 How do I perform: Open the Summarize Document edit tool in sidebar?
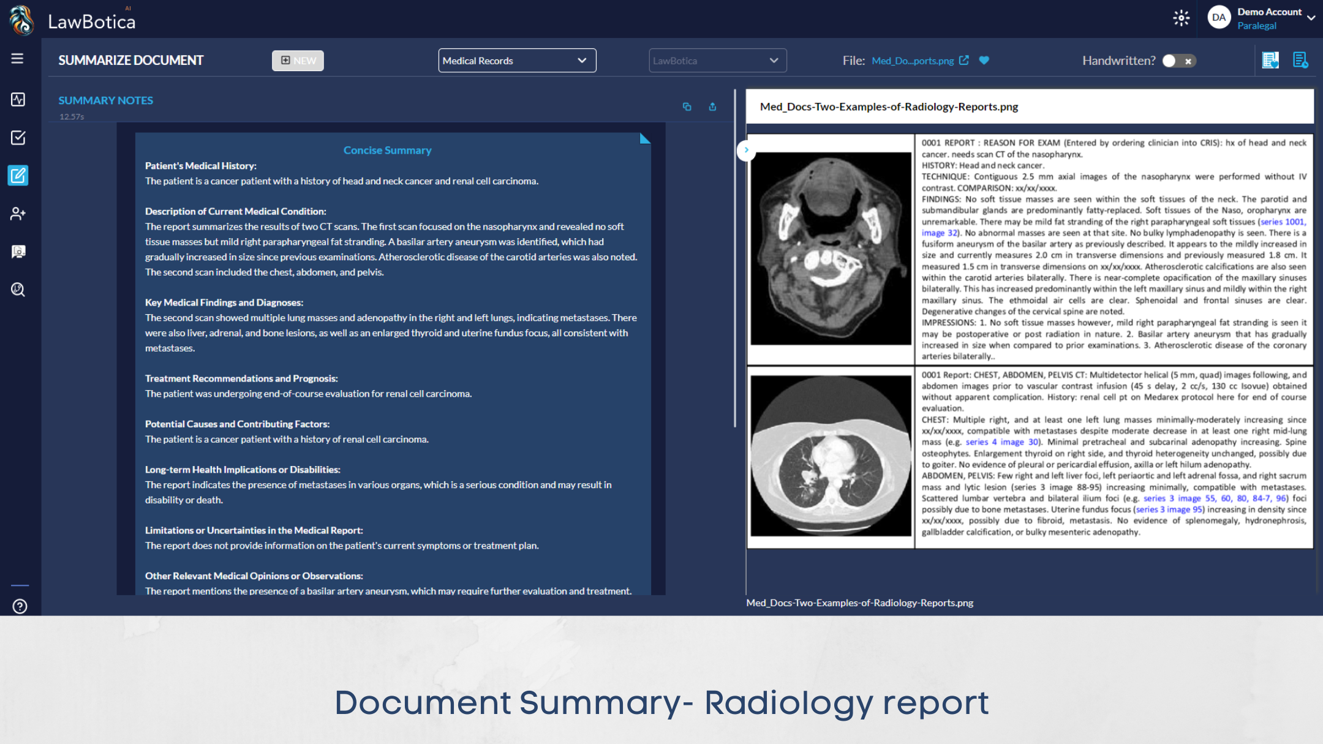coord(18,176)
